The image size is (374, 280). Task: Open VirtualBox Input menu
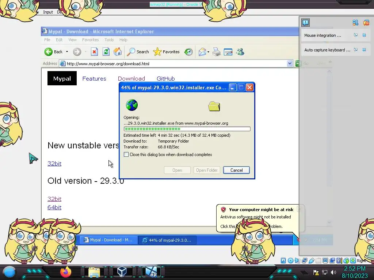click(x=48, y=12)
